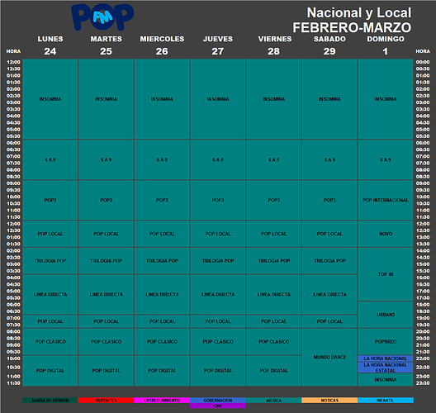Image resolution: width=436 pixels, height=413 pixels.
Task: Select the JUEVES column header
Action: (x=218, y=39)
